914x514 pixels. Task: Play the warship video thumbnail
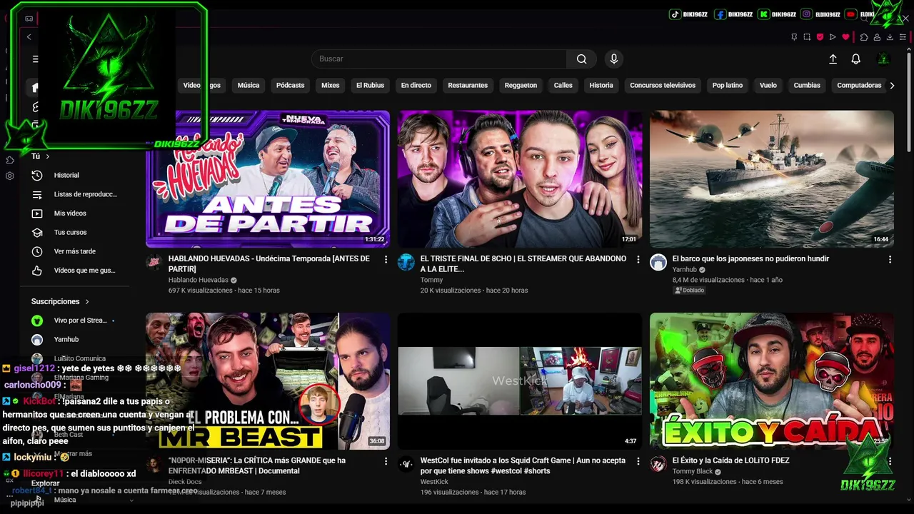pos(772,179)
